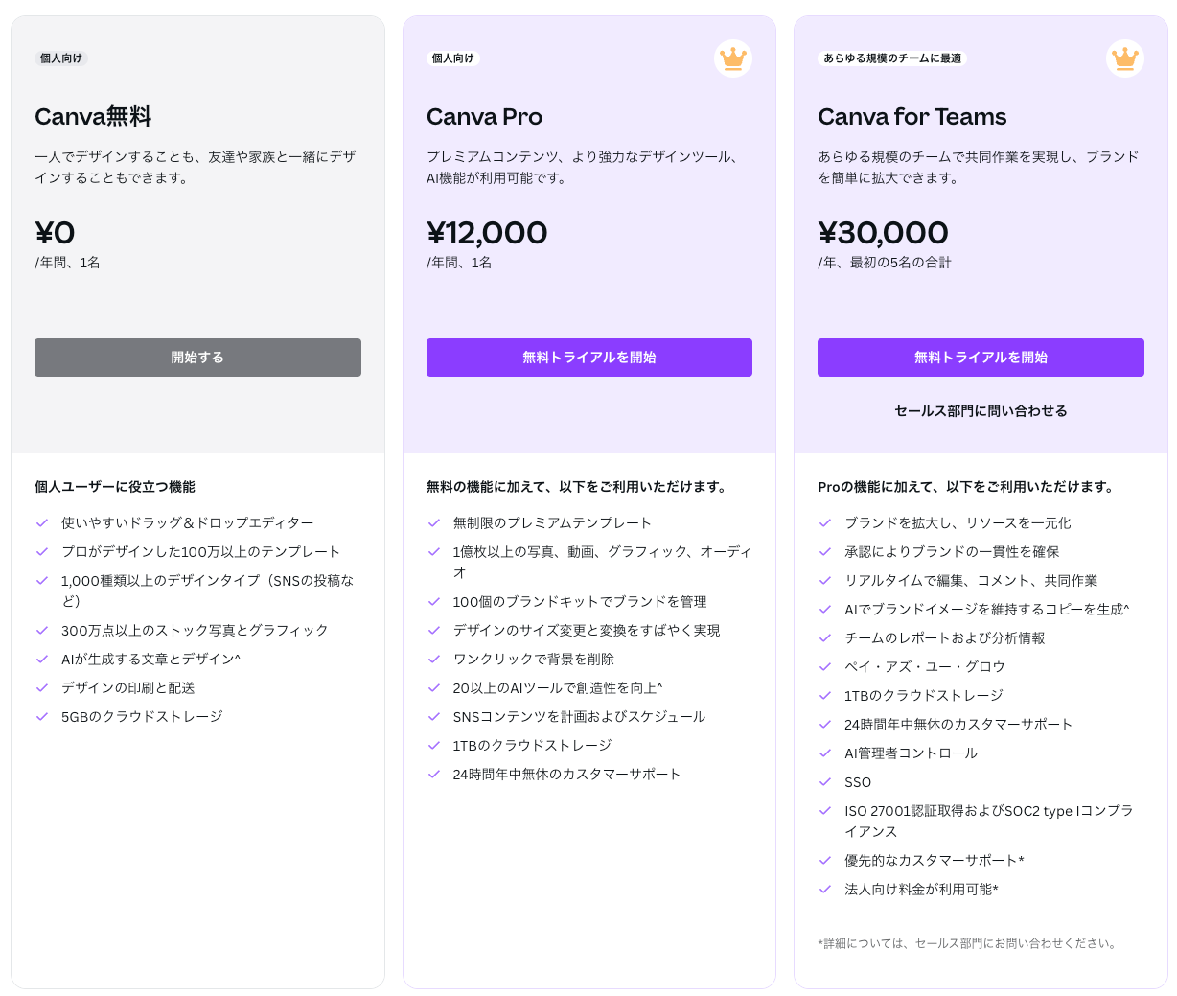Image resolution: width=1177 pixels, height=996 pixels.
Task: Click checkmark beside SSO feature
Action: click(x=825, y=782)
